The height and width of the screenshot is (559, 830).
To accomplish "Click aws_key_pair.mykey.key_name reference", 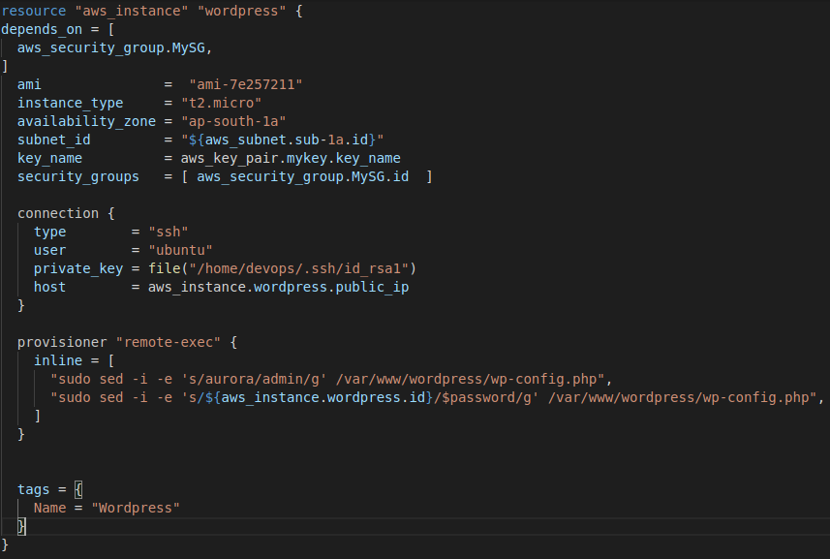I will coord(291,158).
